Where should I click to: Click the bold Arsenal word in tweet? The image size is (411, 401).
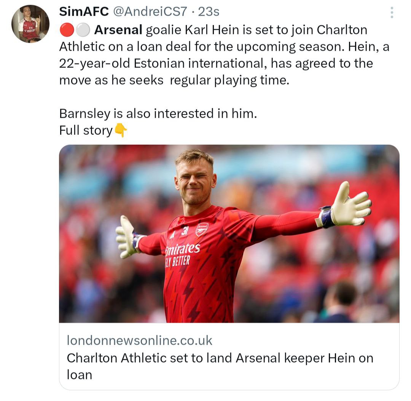(118, 29)
